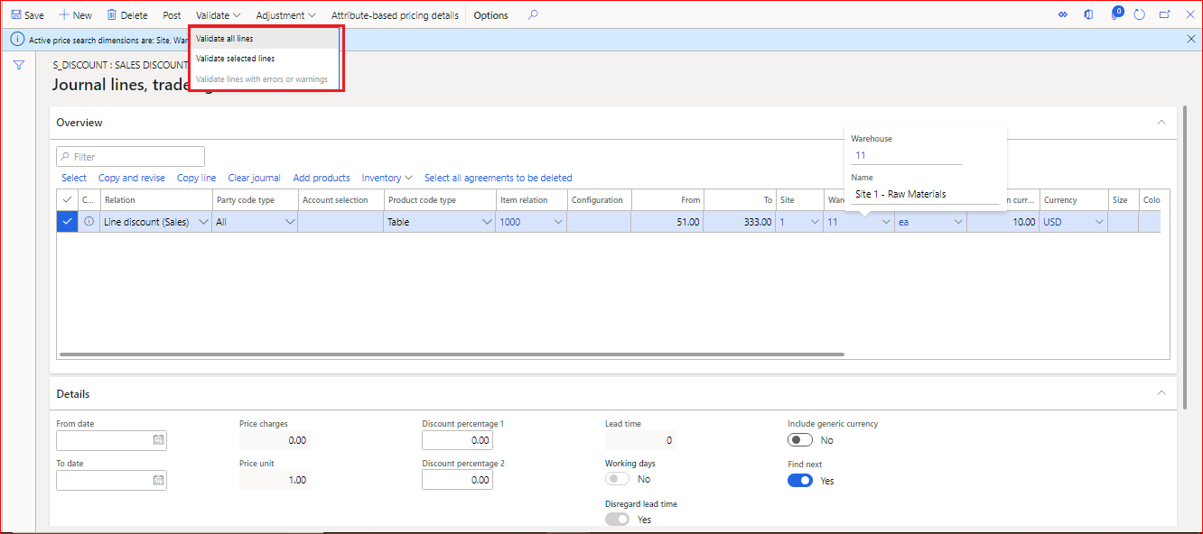The height and width of the screenshot is (534, 1203).
Task: Open the To date calendar picker
Action: [158, 480]
